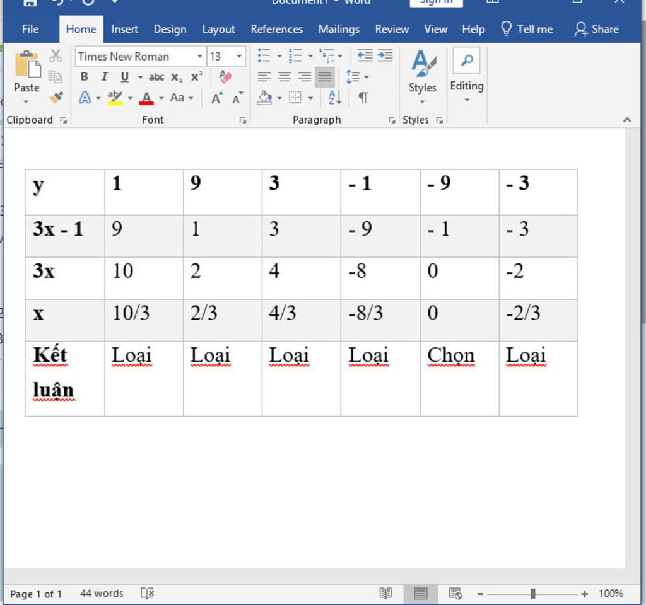Apply red font color
This screenshot has width=646, height=605.
point(146,98)
